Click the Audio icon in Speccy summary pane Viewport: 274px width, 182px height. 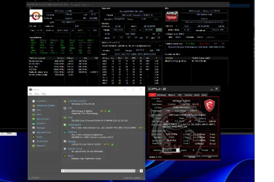pyautogui.click(x=65, y=156)
